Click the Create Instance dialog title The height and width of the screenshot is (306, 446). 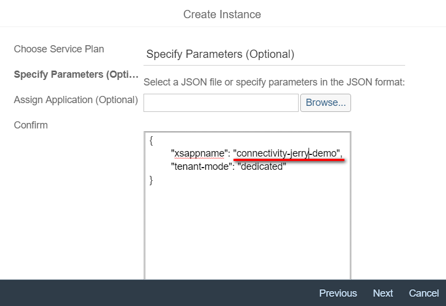[222, 14]
